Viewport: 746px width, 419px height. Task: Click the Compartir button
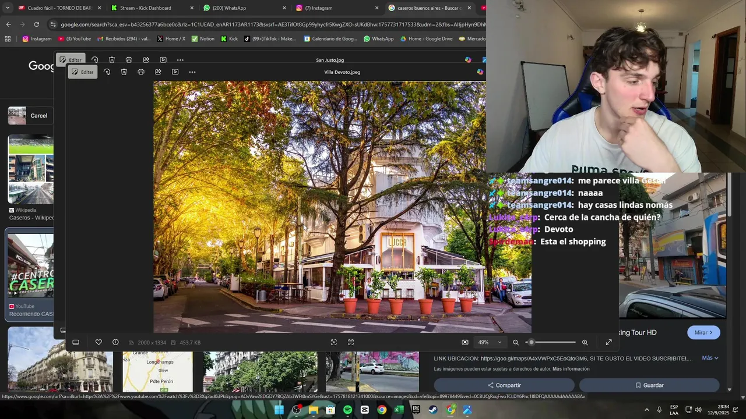point(504,385)
